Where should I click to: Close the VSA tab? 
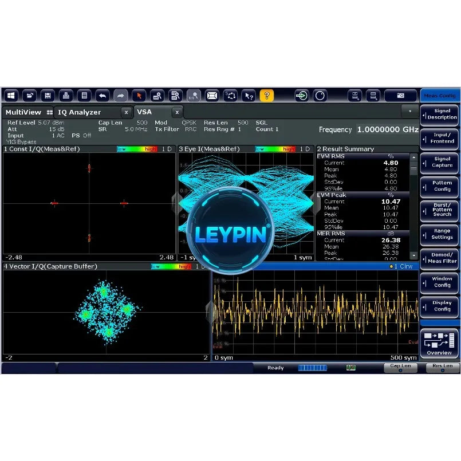177,112
